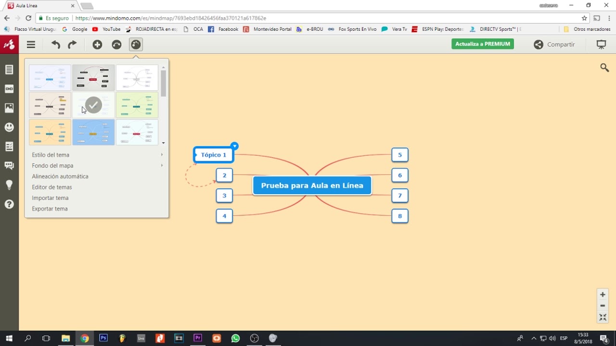The image size is (616, 346).
Task: Reload the browser page
Action: 28,18
